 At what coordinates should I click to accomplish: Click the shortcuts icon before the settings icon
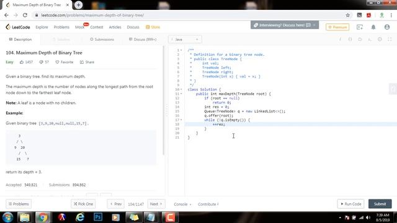coord(370,39)
